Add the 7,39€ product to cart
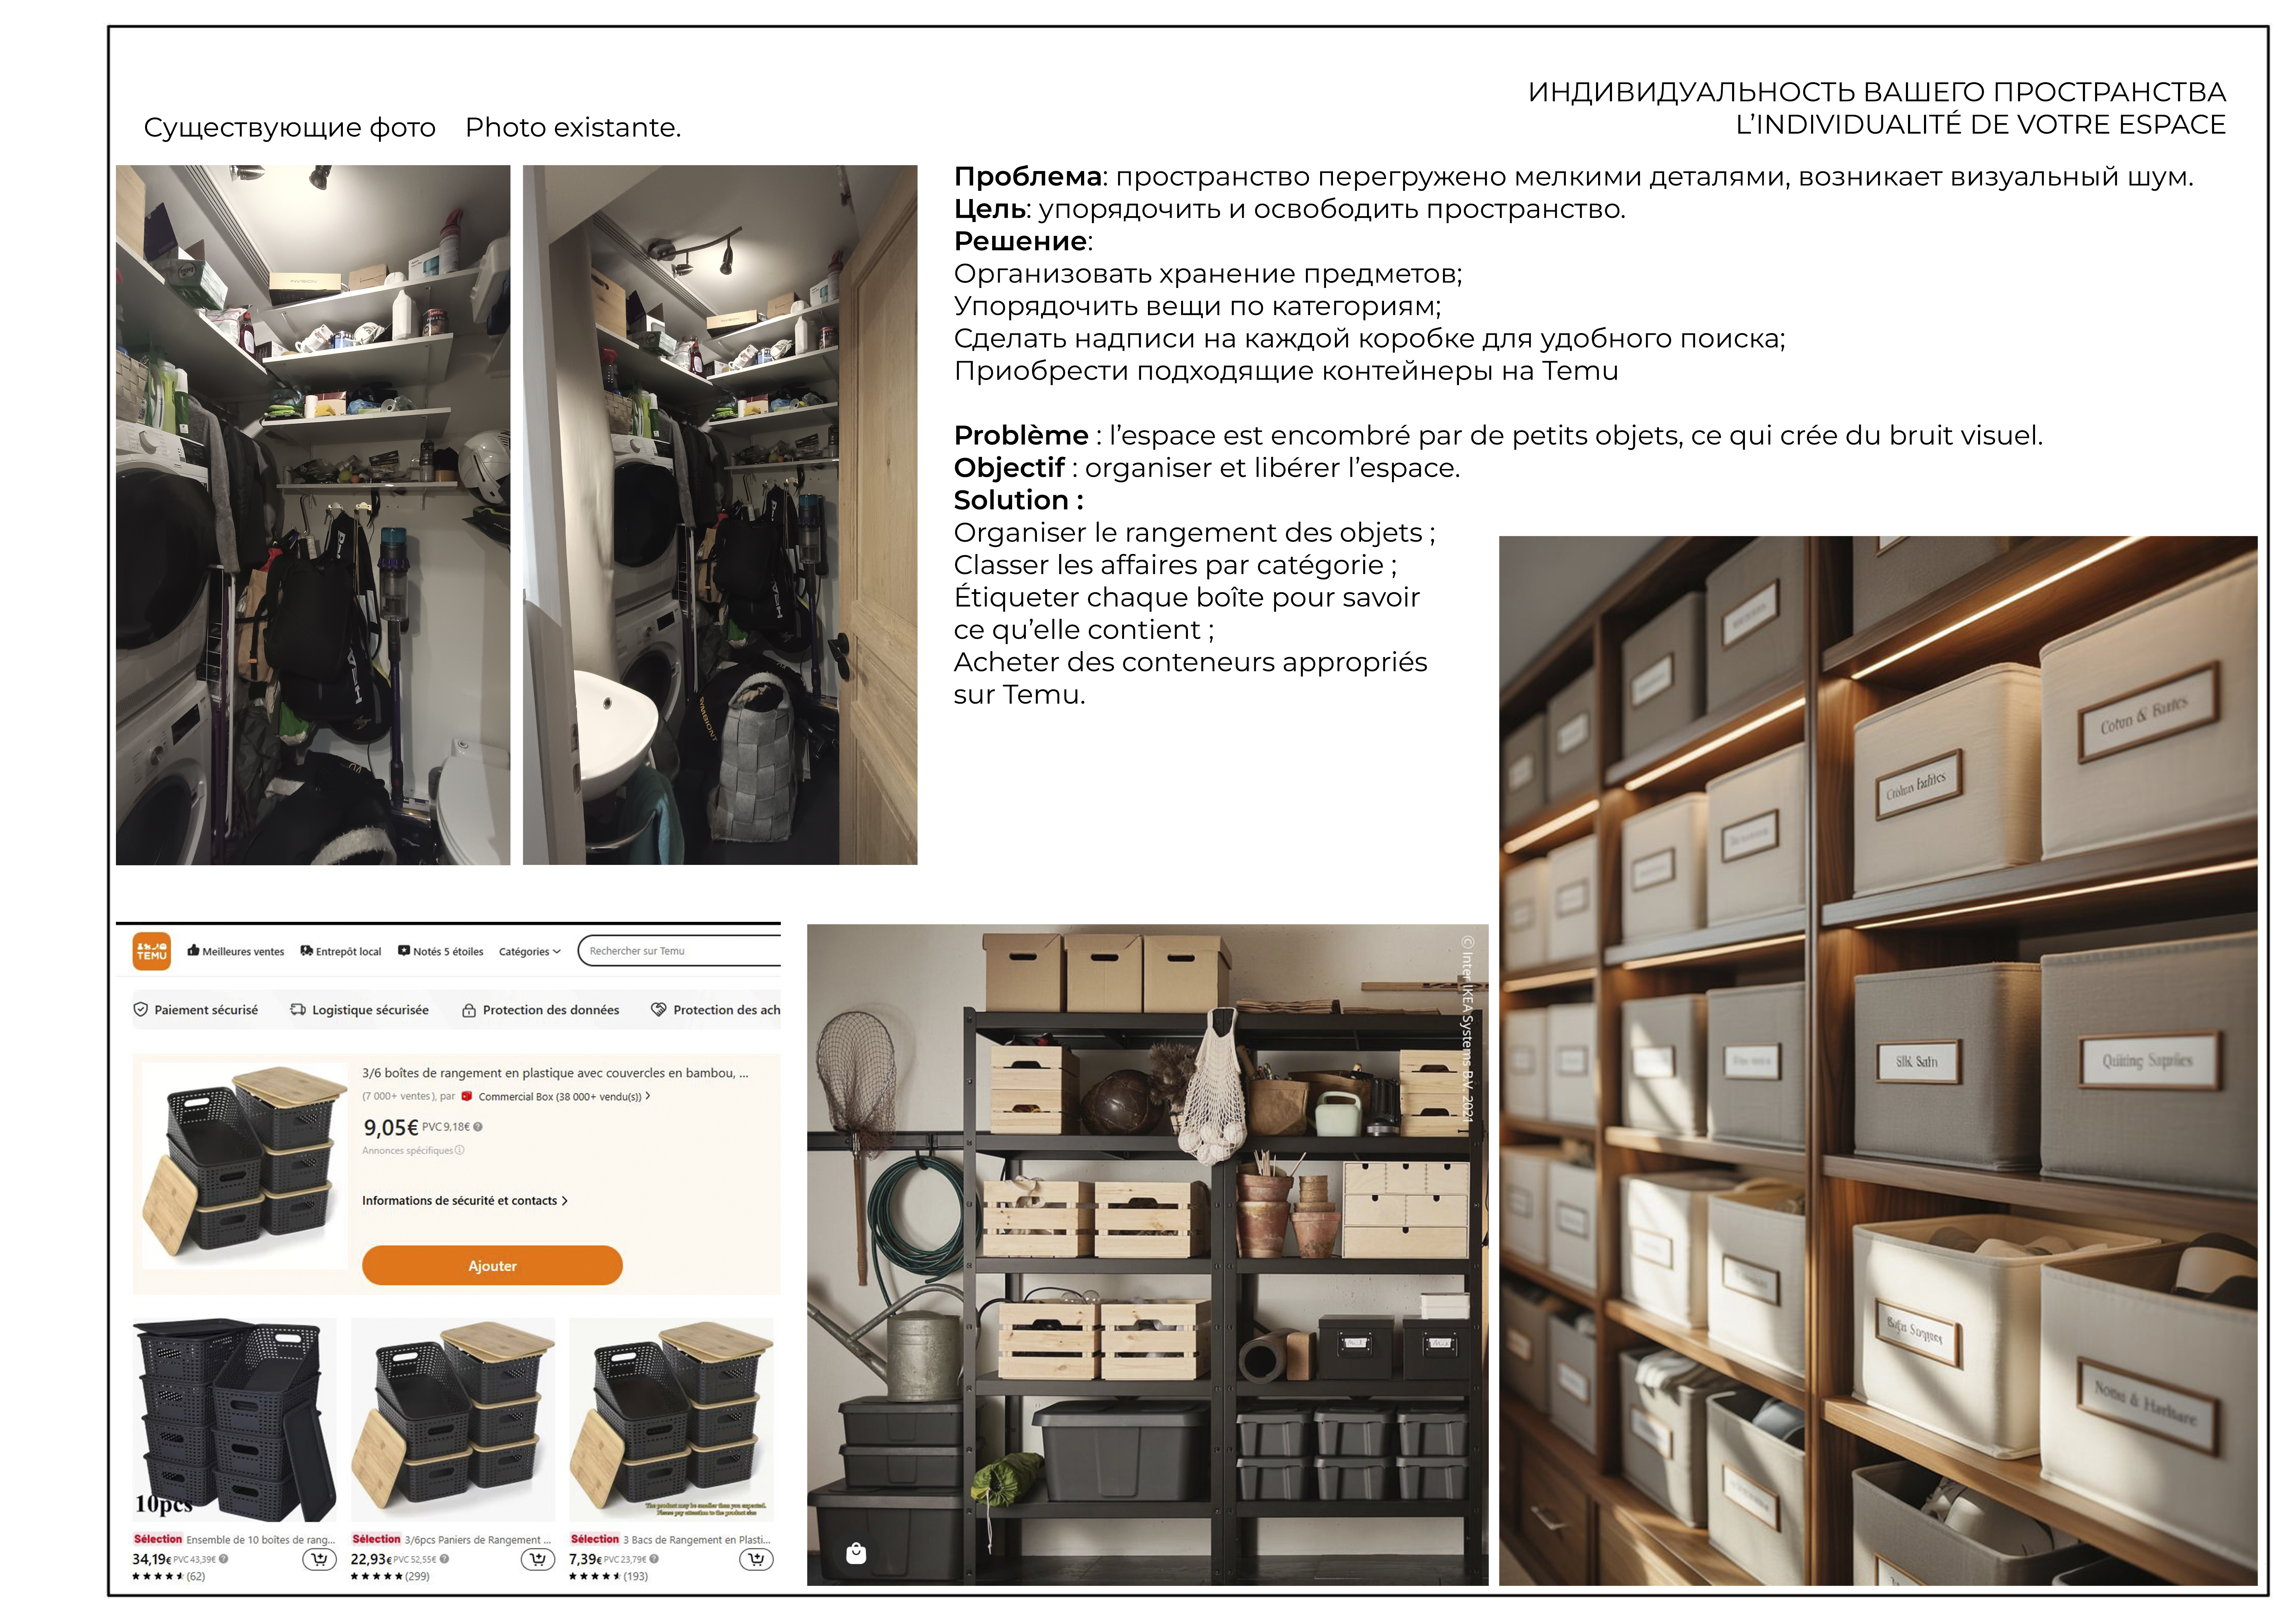 click(x=756, y=1559)
